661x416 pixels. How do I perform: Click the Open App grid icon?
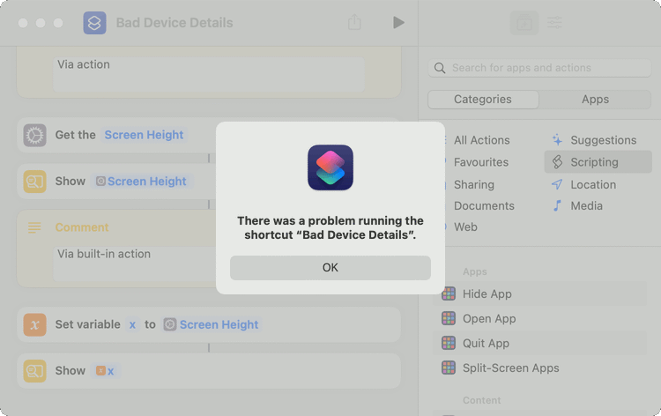449,319
